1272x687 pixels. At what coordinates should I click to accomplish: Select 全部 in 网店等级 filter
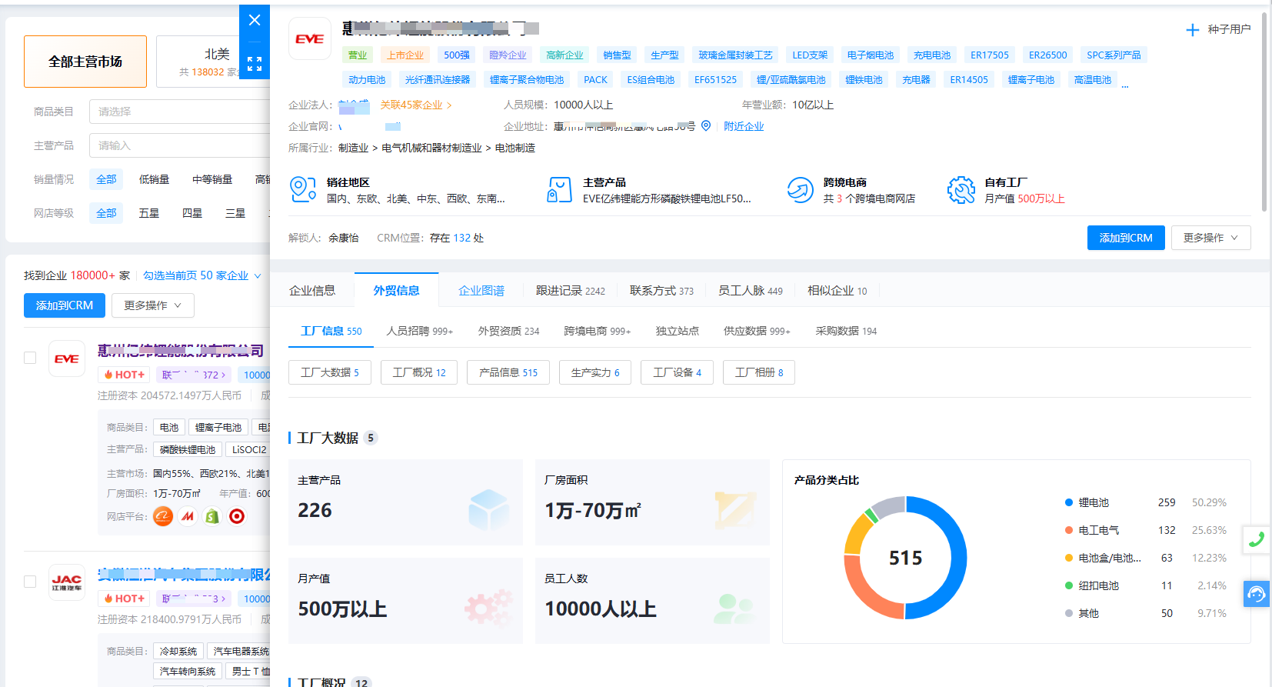(x=106, y=213)
